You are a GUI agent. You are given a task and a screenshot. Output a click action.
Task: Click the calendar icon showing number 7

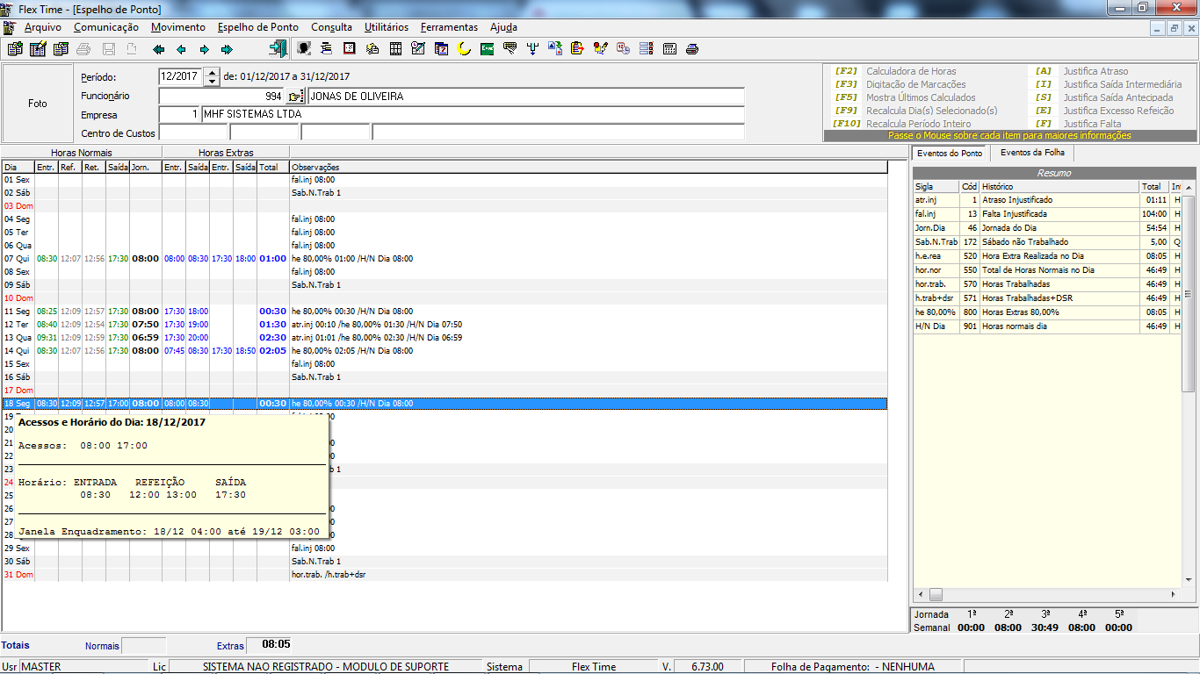(x=441, y=49)
